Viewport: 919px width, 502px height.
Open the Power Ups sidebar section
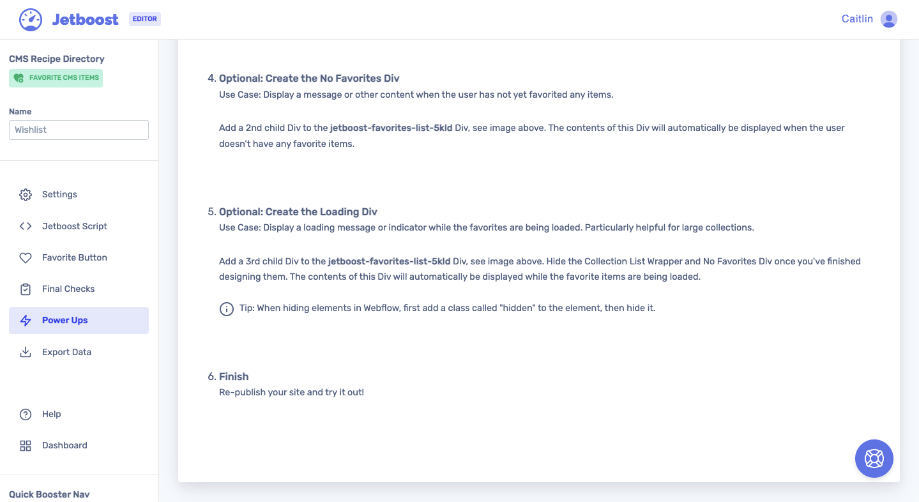click(65, 320)
